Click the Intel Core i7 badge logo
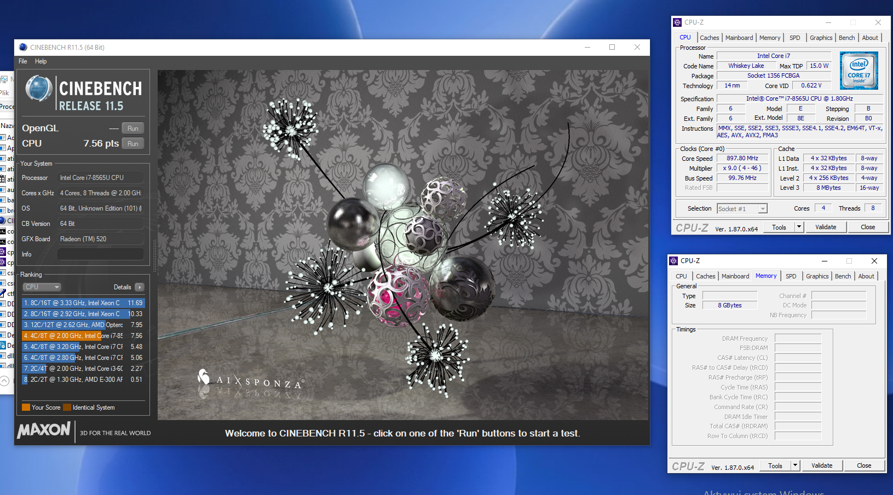The width and height of the screenshot is (893, 495). (859, 71)
